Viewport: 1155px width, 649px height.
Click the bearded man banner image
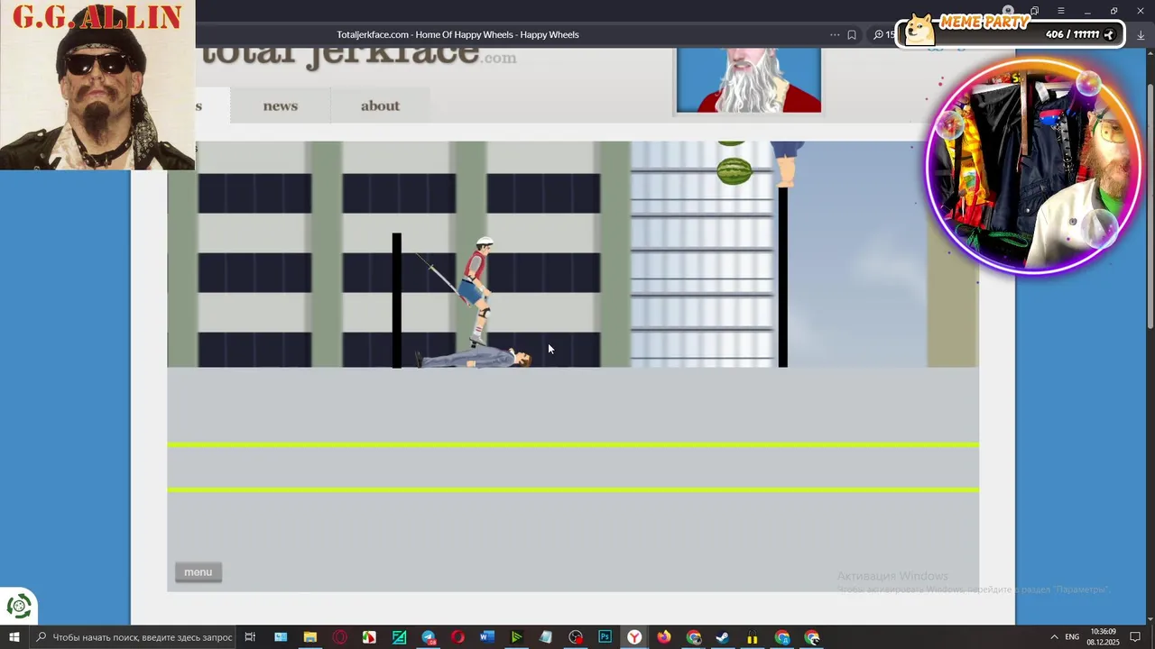pyautogui.click(x=749, y=80)
